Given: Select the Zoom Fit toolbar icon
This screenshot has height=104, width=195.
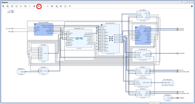Looking at the screenshot, I should click(x=12, y=6).
